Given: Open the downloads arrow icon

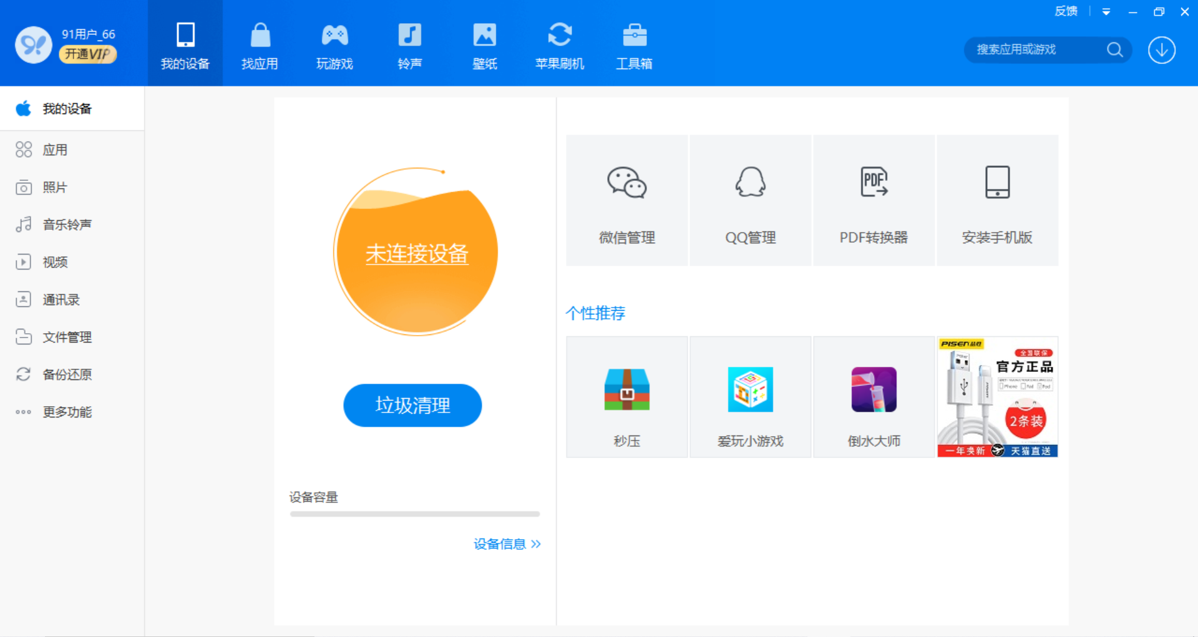Looking at the screenshot, I should [x=1161, y=50].
